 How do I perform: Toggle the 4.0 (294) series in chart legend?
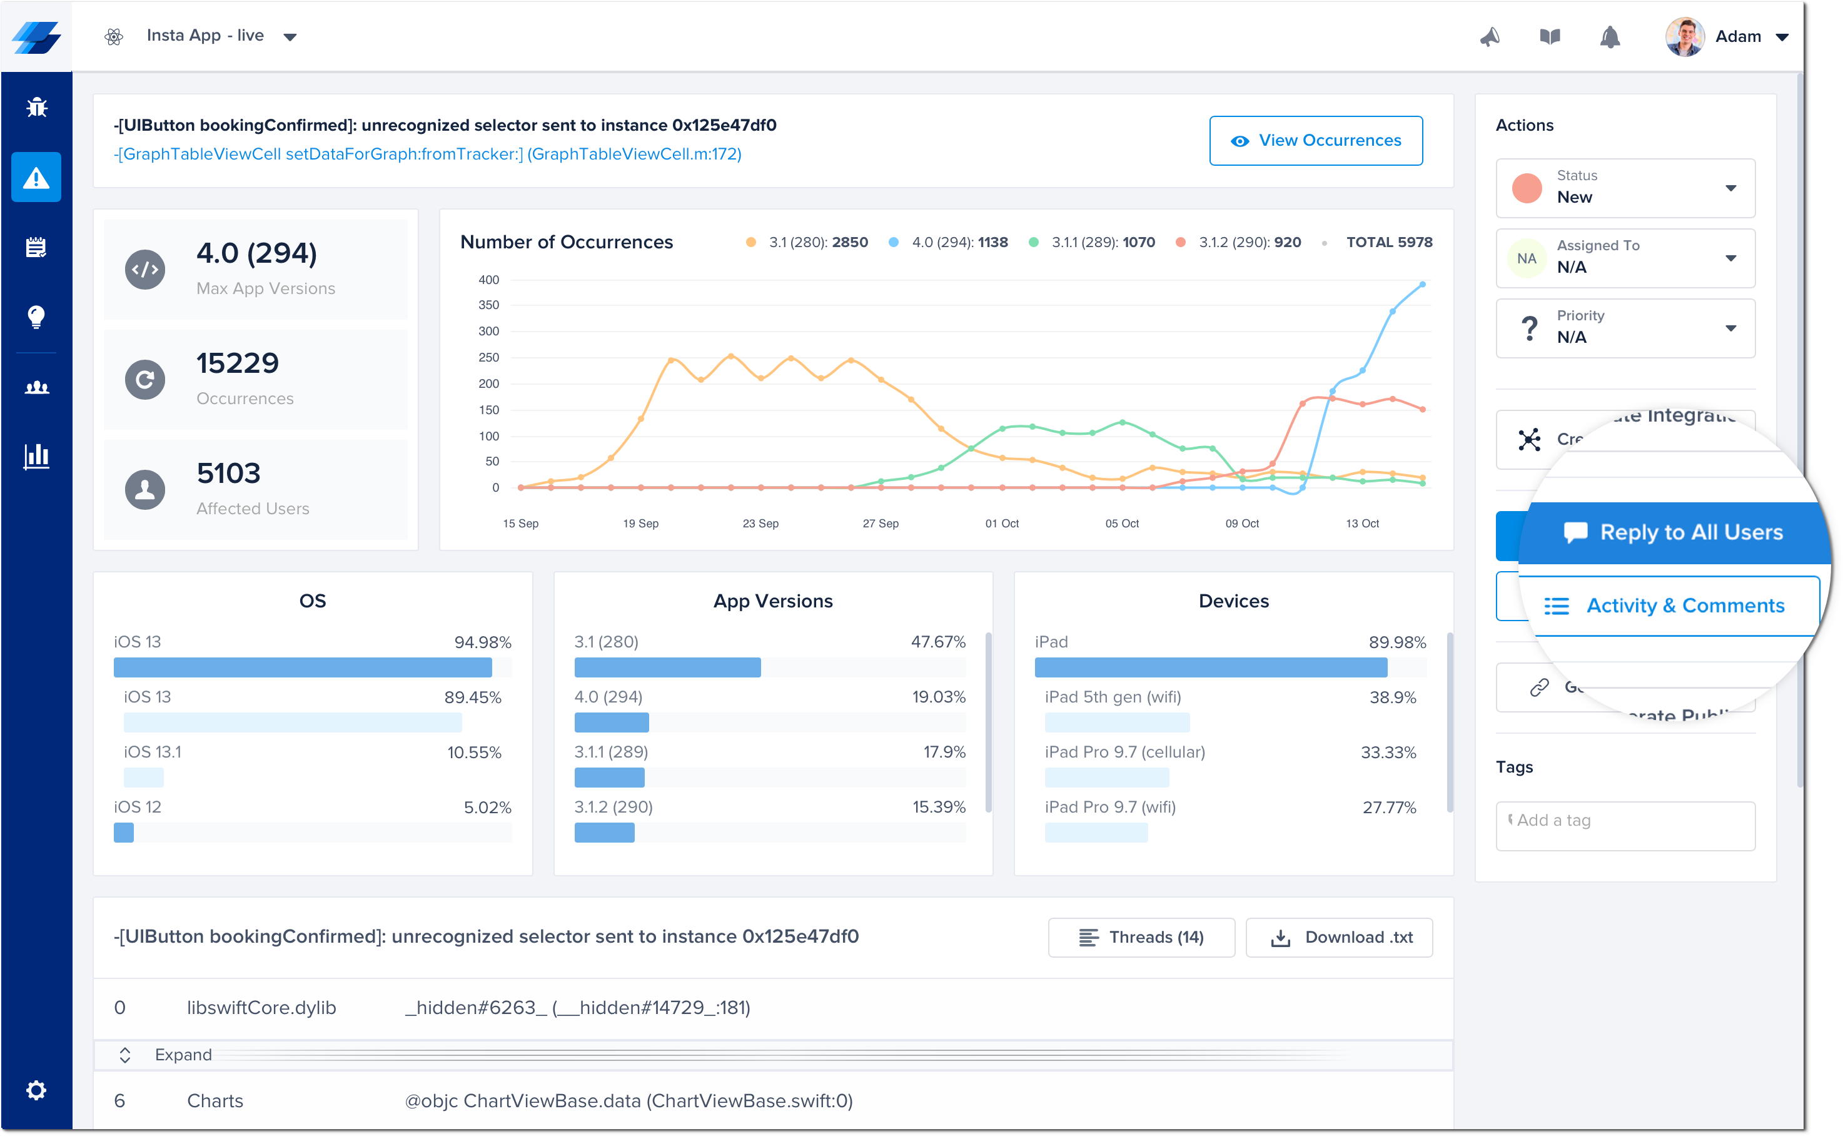(949, 243)
